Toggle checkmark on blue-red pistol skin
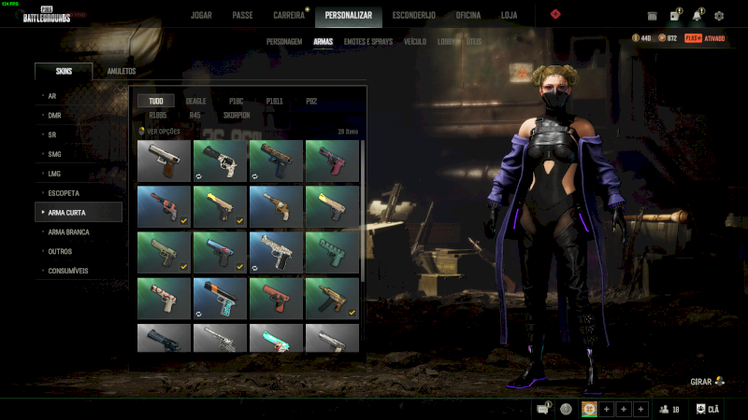Viewport: 748px width, 420px height. 240,267
